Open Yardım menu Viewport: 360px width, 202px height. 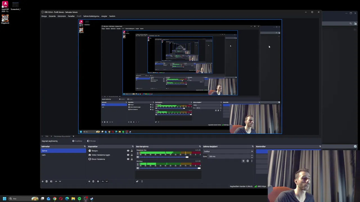pyautogui.click(x=112, y=16)
